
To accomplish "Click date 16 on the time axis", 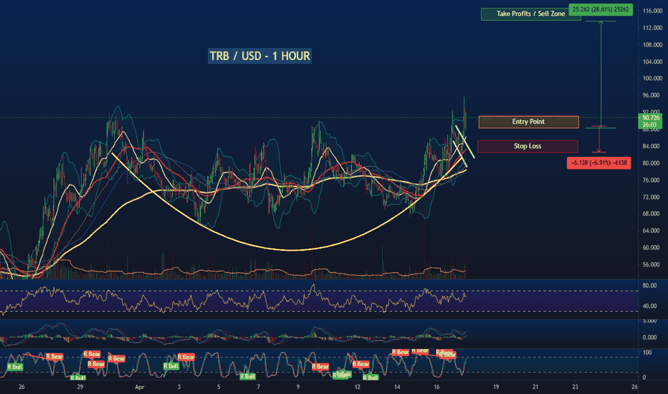I will [436, 387].
